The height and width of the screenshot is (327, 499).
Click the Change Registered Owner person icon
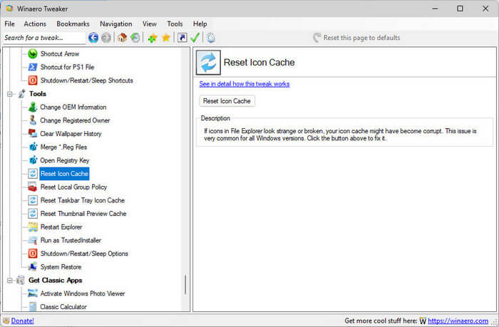(x=33, y=120)
